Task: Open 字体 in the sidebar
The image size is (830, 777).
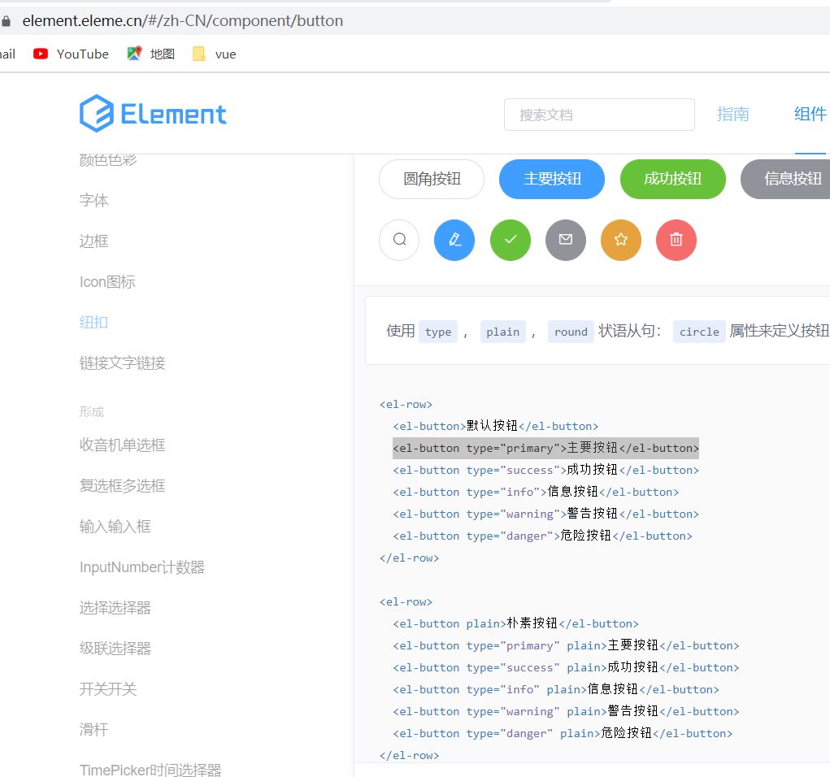Action: click(x=93, y=200)
